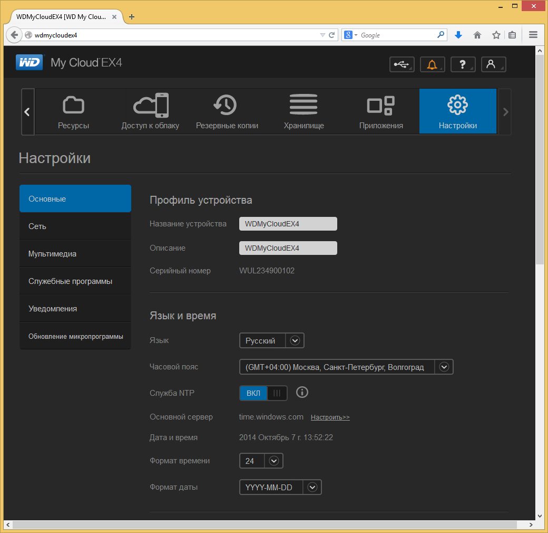Click horizontal scrollbar right arrow
The width and height of the screenshot is (548, 533).
pyautogui.click(x=531, y=525)
